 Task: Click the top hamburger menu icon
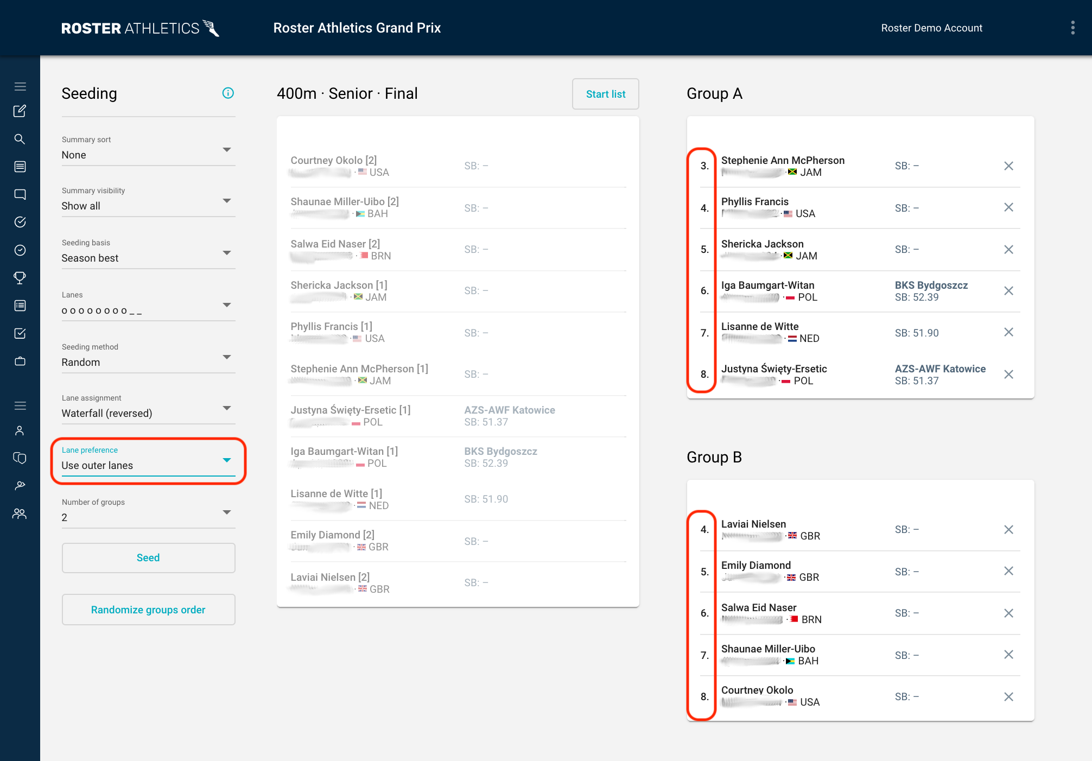click(x=20, y=86)
